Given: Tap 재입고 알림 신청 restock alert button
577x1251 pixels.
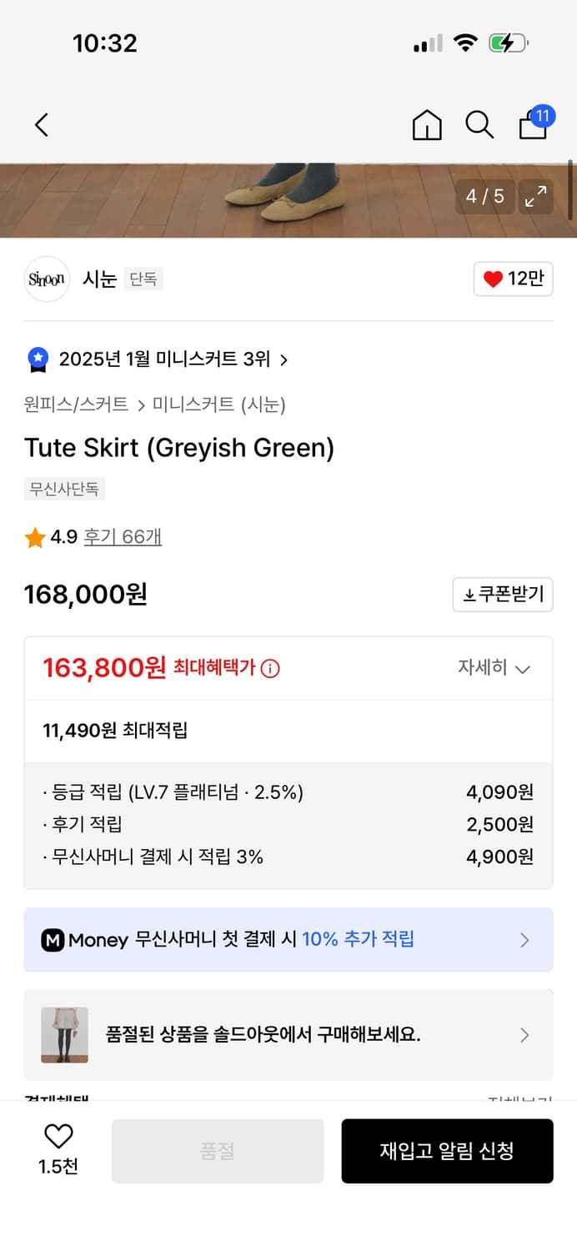Looking at the screenshot, I should click(447, 1151).
